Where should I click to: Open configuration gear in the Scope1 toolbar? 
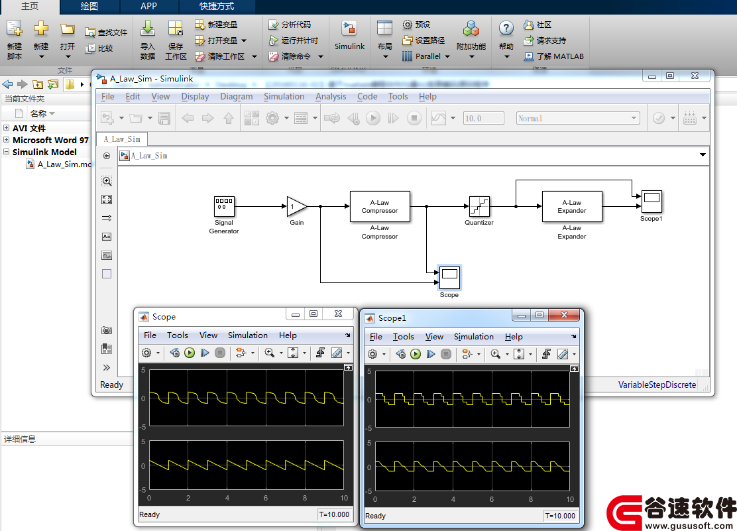372,354
